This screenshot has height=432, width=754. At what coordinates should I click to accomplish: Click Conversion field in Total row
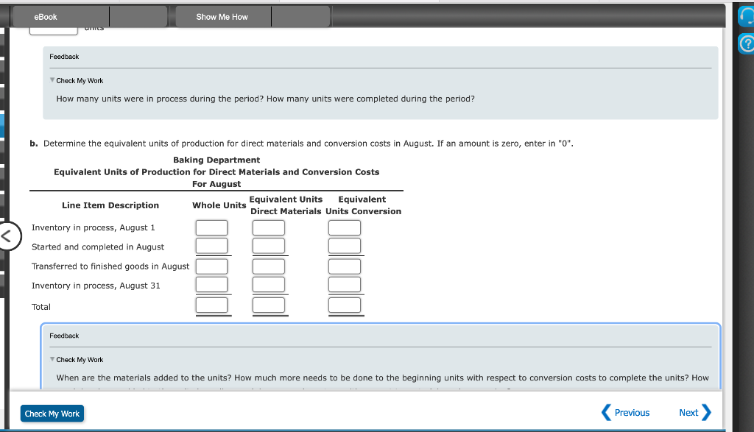345,305
